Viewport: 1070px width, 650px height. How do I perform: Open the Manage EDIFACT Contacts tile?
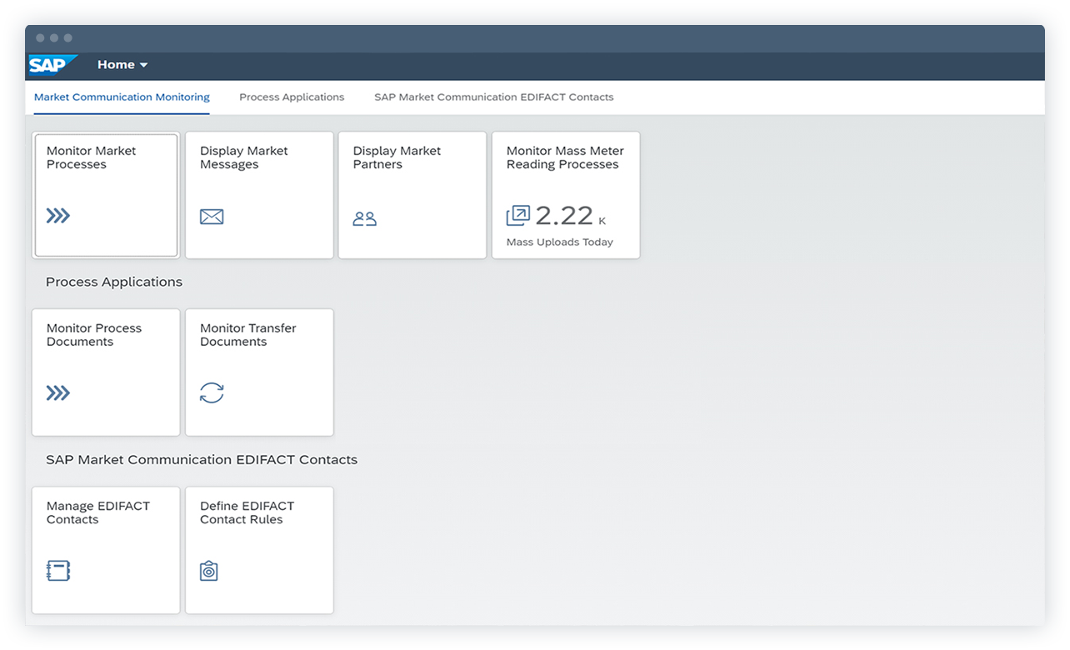pos(106,549)
